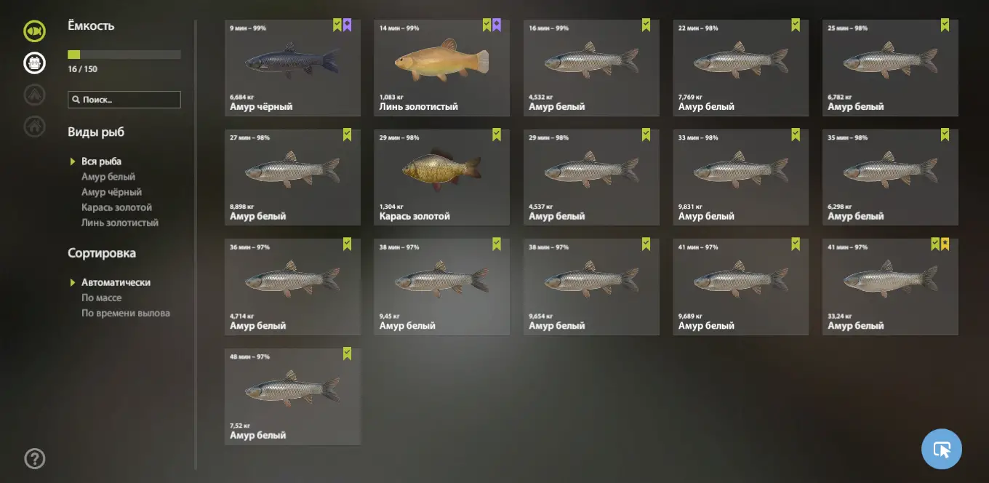
Task: Filter list by Линь золотистый
Action: click(119, 223)
